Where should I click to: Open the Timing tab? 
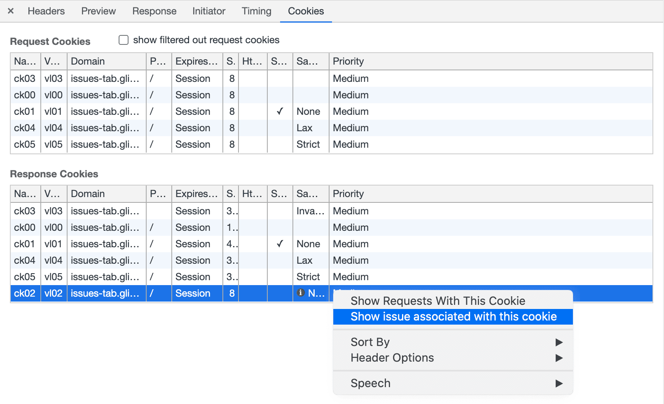coord(256,11)
